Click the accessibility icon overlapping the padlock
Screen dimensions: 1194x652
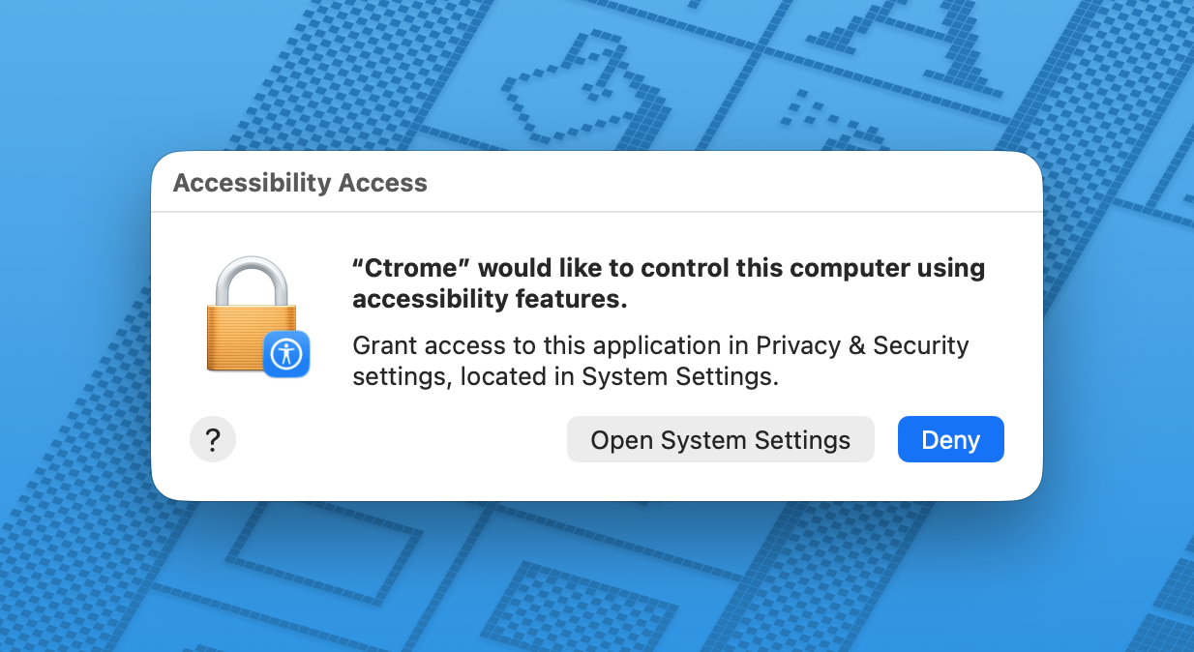[287, 354]
